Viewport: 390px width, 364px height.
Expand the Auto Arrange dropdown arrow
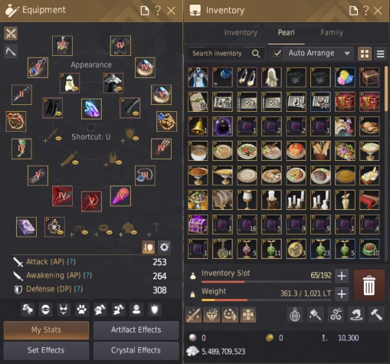click(347, 54)
